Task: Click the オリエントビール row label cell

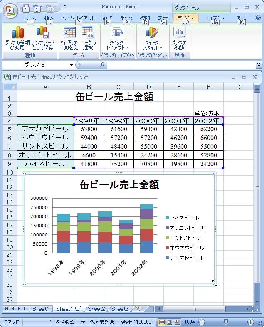Action: 45,155
